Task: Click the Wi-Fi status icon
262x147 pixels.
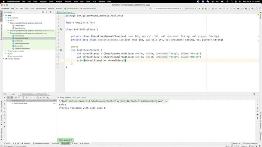Action: point(228,2)
